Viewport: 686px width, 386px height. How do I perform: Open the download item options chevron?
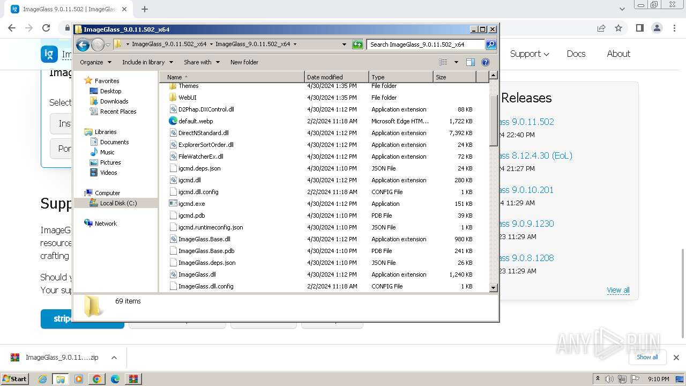tap(114, 358)
